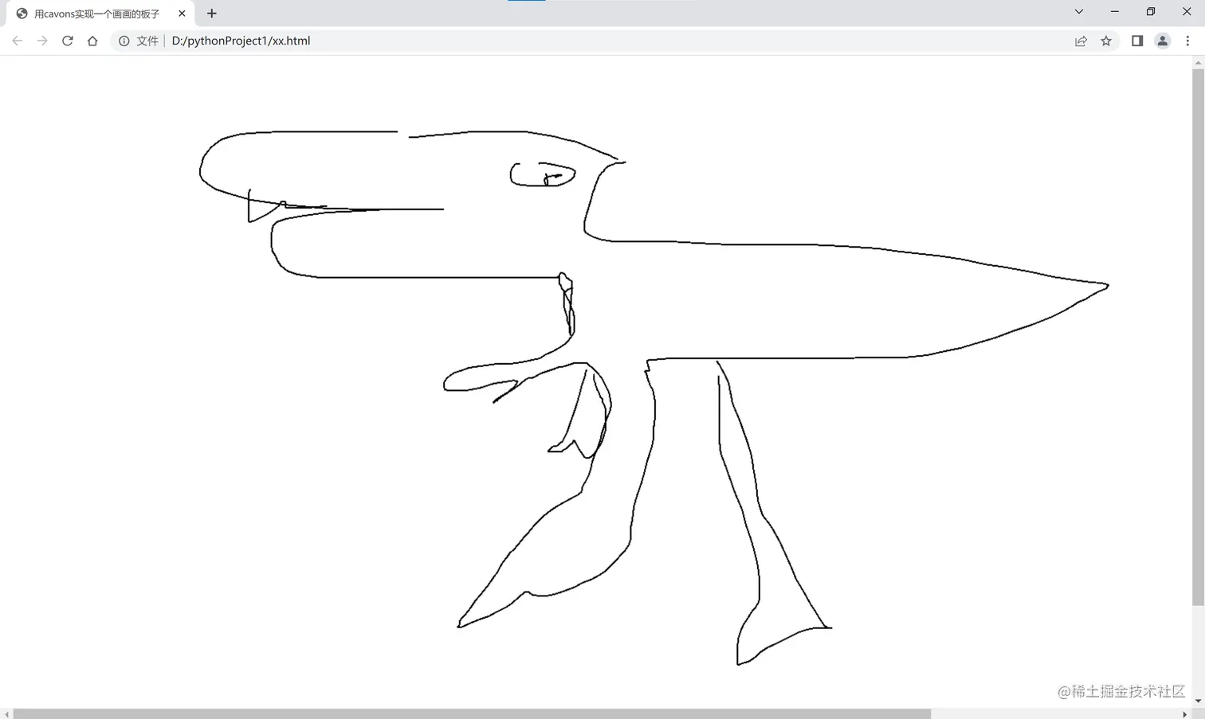Share the current page
This screenshot has height=719, width=1205.
tap(1081, 41)
